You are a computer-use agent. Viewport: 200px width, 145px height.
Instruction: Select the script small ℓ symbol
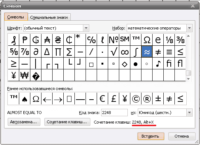pyautogui.click(x=103, y=40)
